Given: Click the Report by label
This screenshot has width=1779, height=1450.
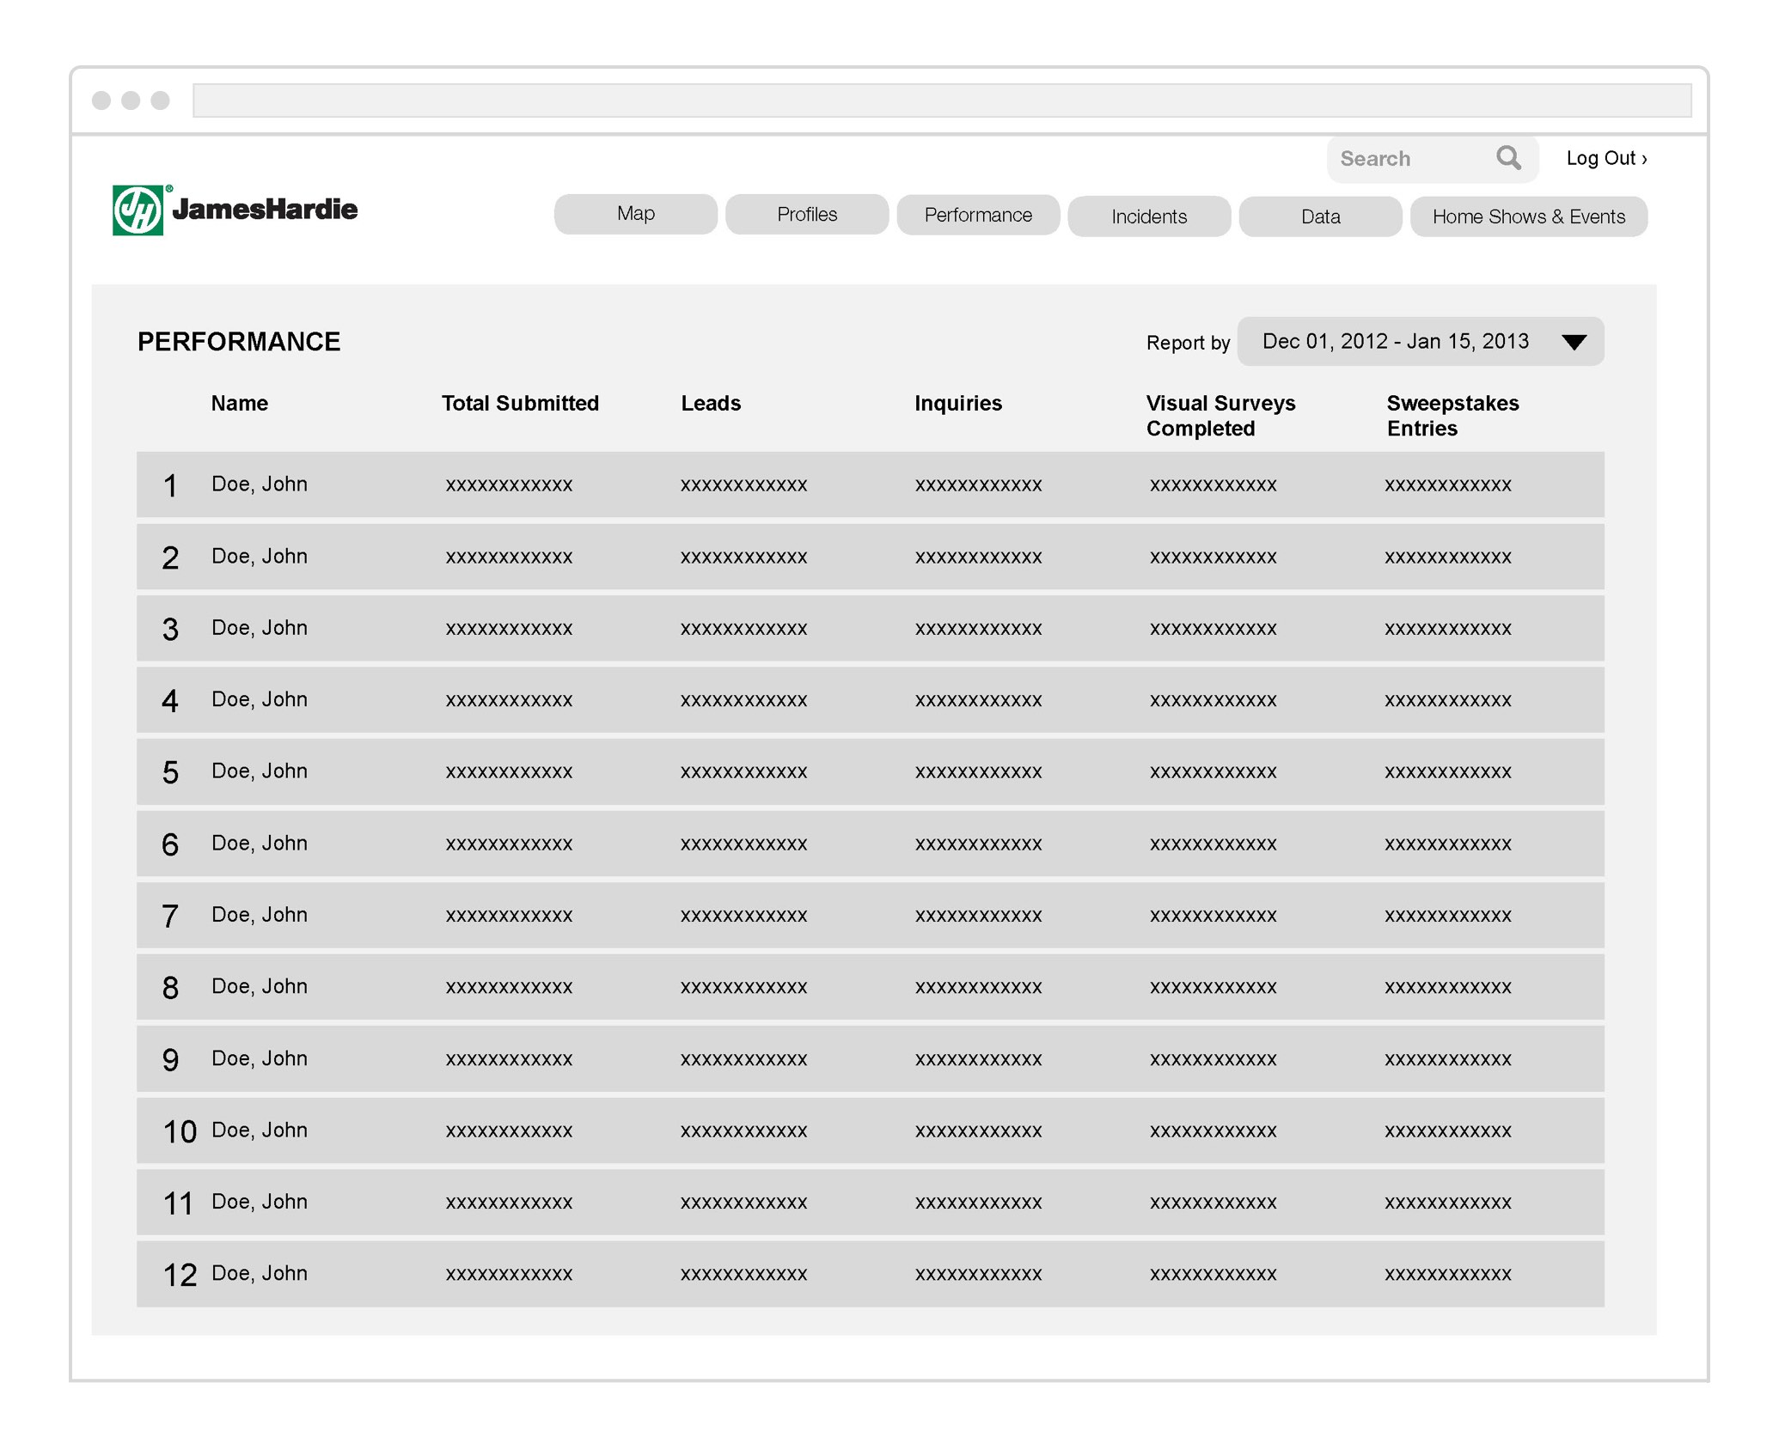Looking at the screenshot, I should 1188,343.
